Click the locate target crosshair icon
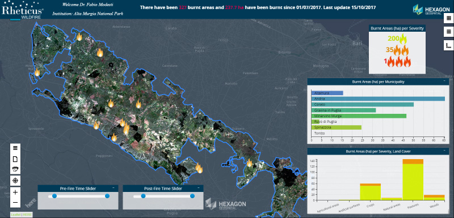This screenshot has width=454, height=218. pos(15,181)
